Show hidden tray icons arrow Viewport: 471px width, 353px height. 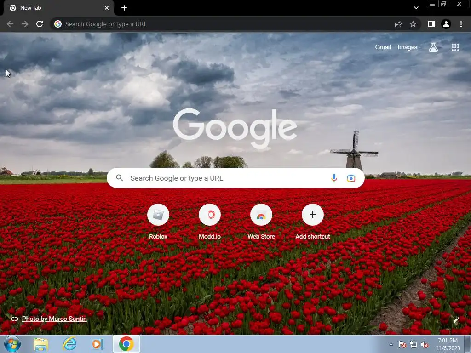391,345
